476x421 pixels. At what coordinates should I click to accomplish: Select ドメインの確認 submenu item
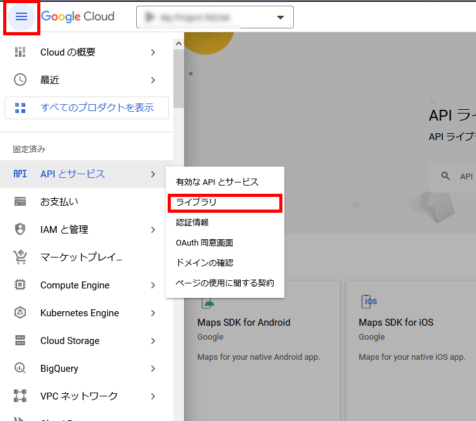tap(225, 263)
